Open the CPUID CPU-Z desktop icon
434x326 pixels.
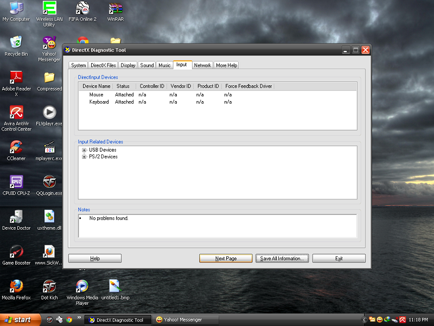point(16,182)
